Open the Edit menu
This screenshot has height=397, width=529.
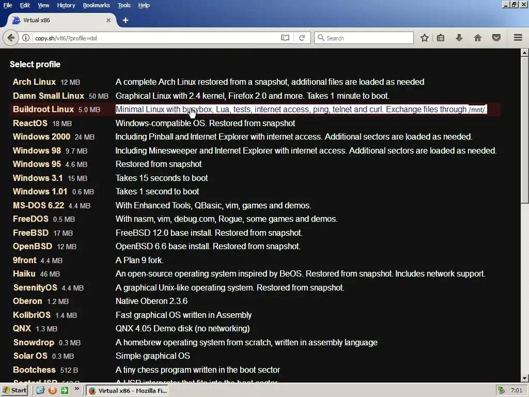25,5
